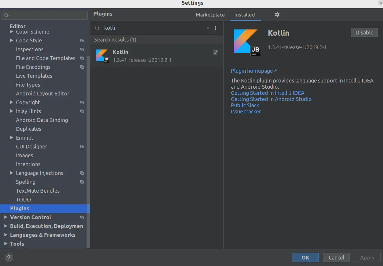
Task: Click the settings search magnifier icon
Action: [7, 15]
